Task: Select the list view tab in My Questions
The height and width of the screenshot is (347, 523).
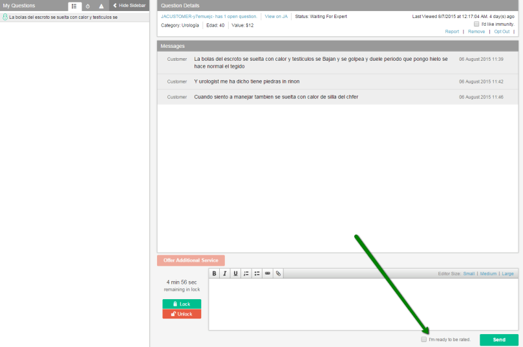Action: (x=74, y=6)
